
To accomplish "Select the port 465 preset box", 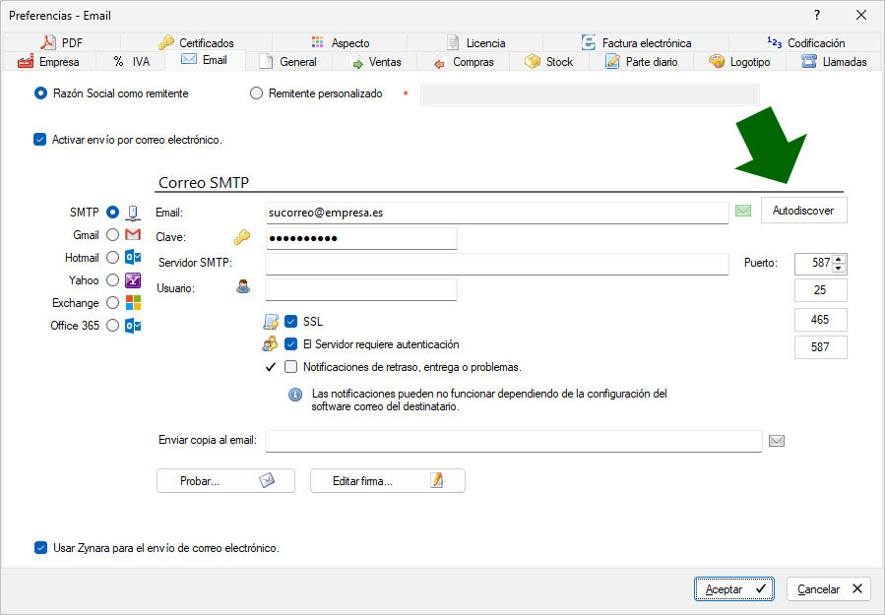I will tap(820, 319).
